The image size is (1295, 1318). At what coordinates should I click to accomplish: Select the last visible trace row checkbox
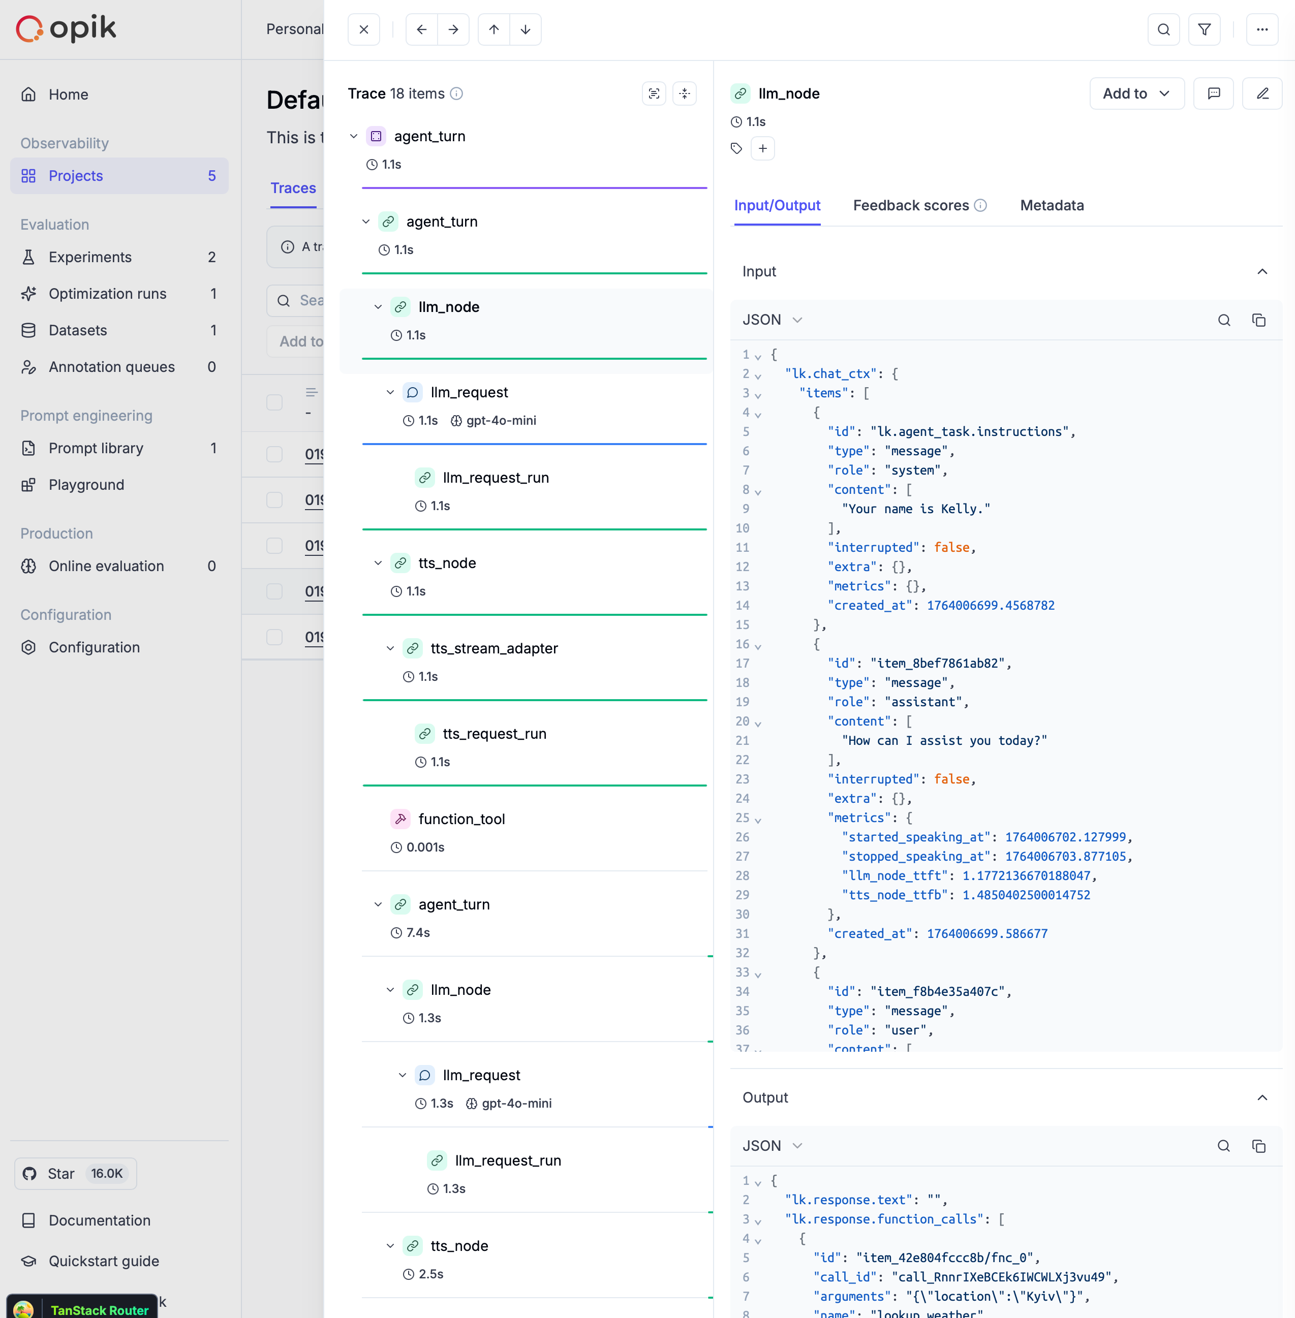point(274,637)
